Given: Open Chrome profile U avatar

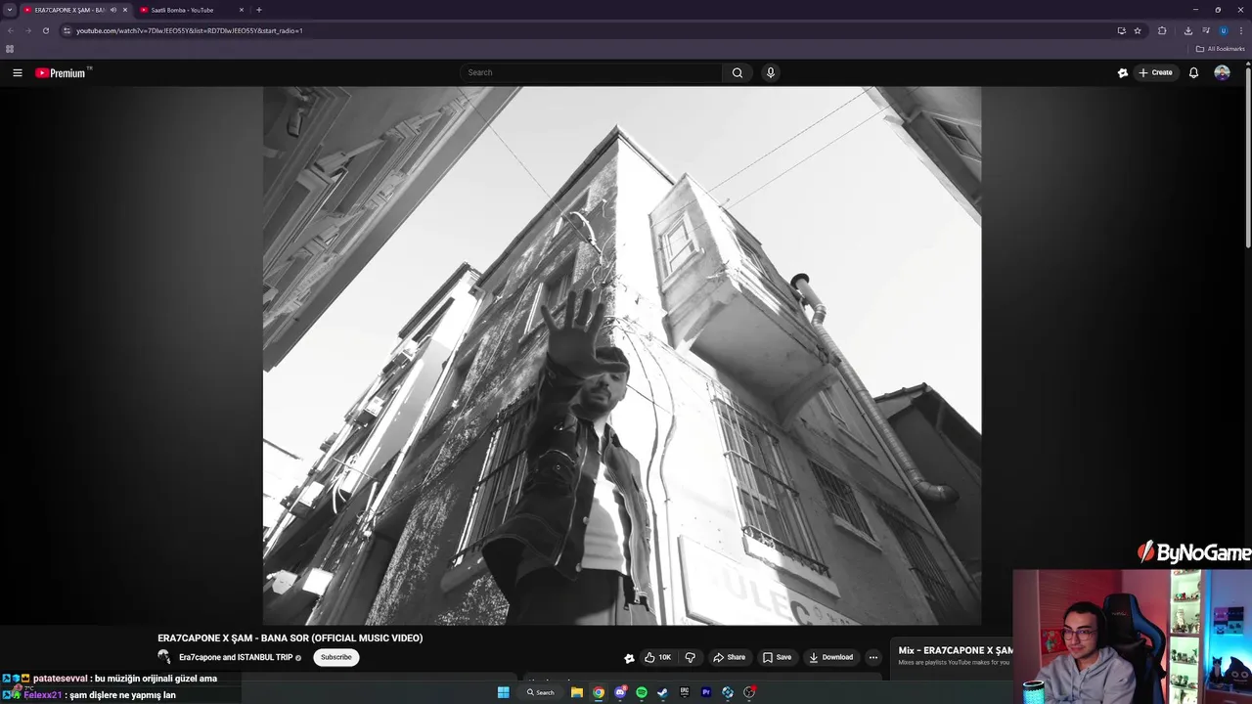Looking at the screenshot, I should point(1224,30).
